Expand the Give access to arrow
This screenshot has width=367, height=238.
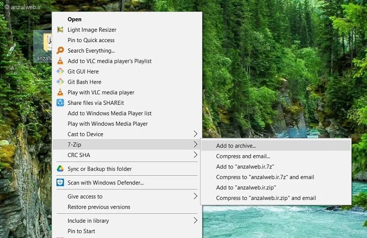coord(195,196)
